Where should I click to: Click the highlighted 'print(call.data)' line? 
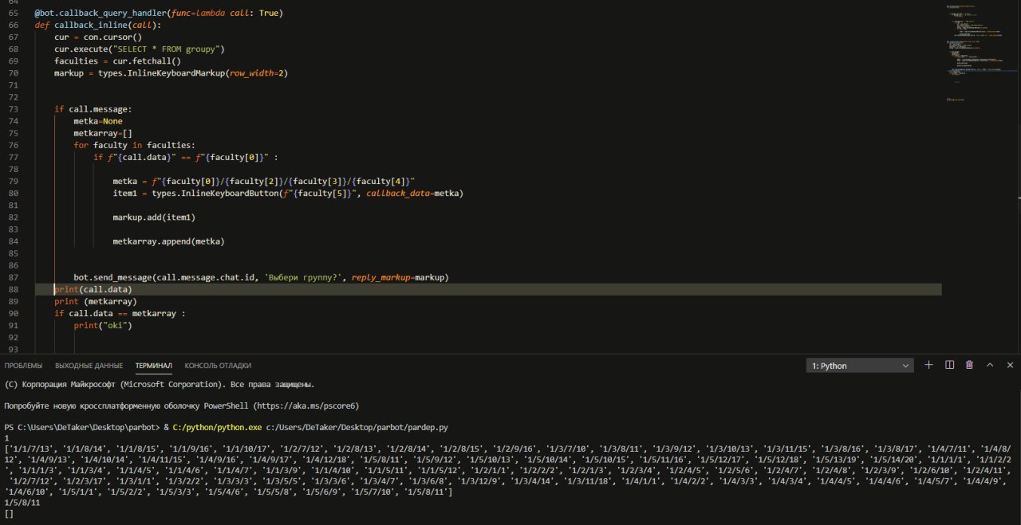tap(93, 289)
